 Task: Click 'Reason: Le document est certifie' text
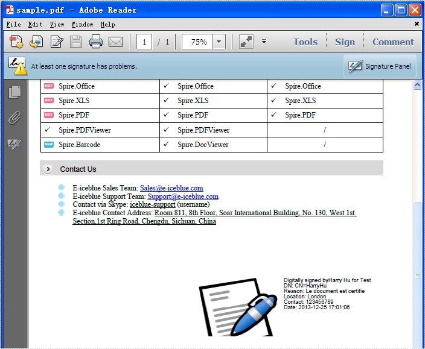coord(324,291)
